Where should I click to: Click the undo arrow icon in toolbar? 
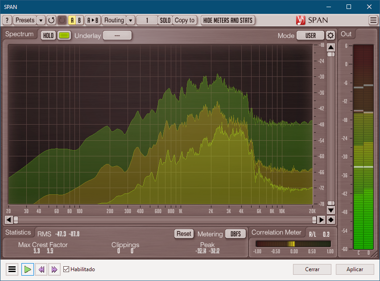[x=51, y=20]
